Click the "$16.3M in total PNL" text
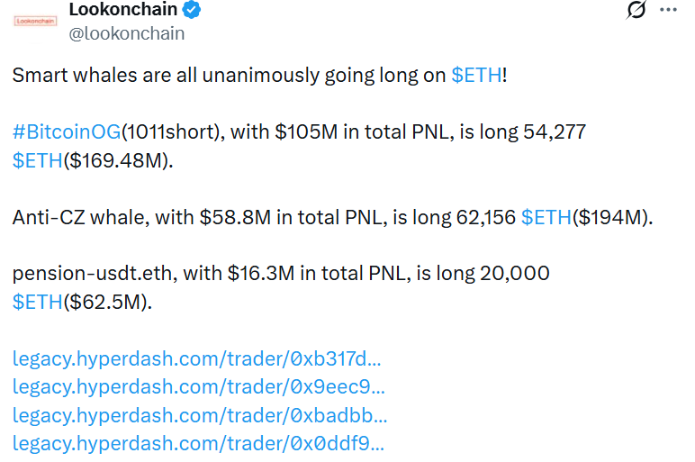The width and height of the screenshot is (695, 462). point(306,274)
